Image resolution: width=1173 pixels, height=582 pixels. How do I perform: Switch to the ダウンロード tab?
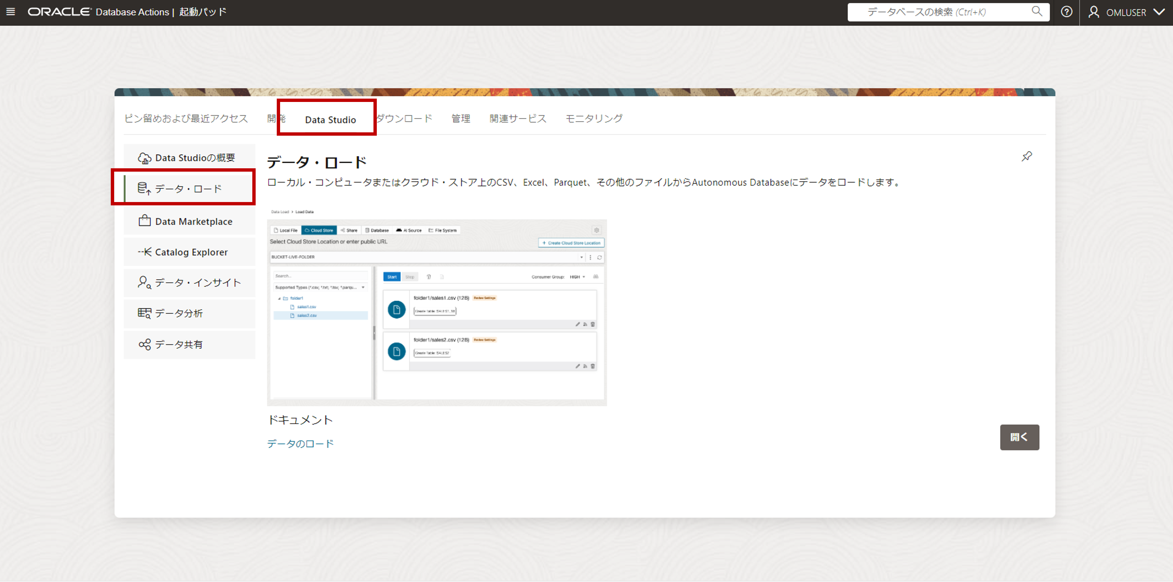404,119
